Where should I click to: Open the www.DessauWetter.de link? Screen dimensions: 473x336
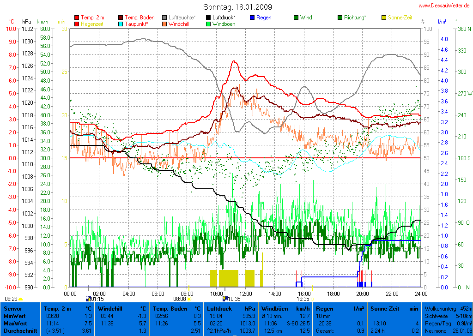tap(445, 6)
